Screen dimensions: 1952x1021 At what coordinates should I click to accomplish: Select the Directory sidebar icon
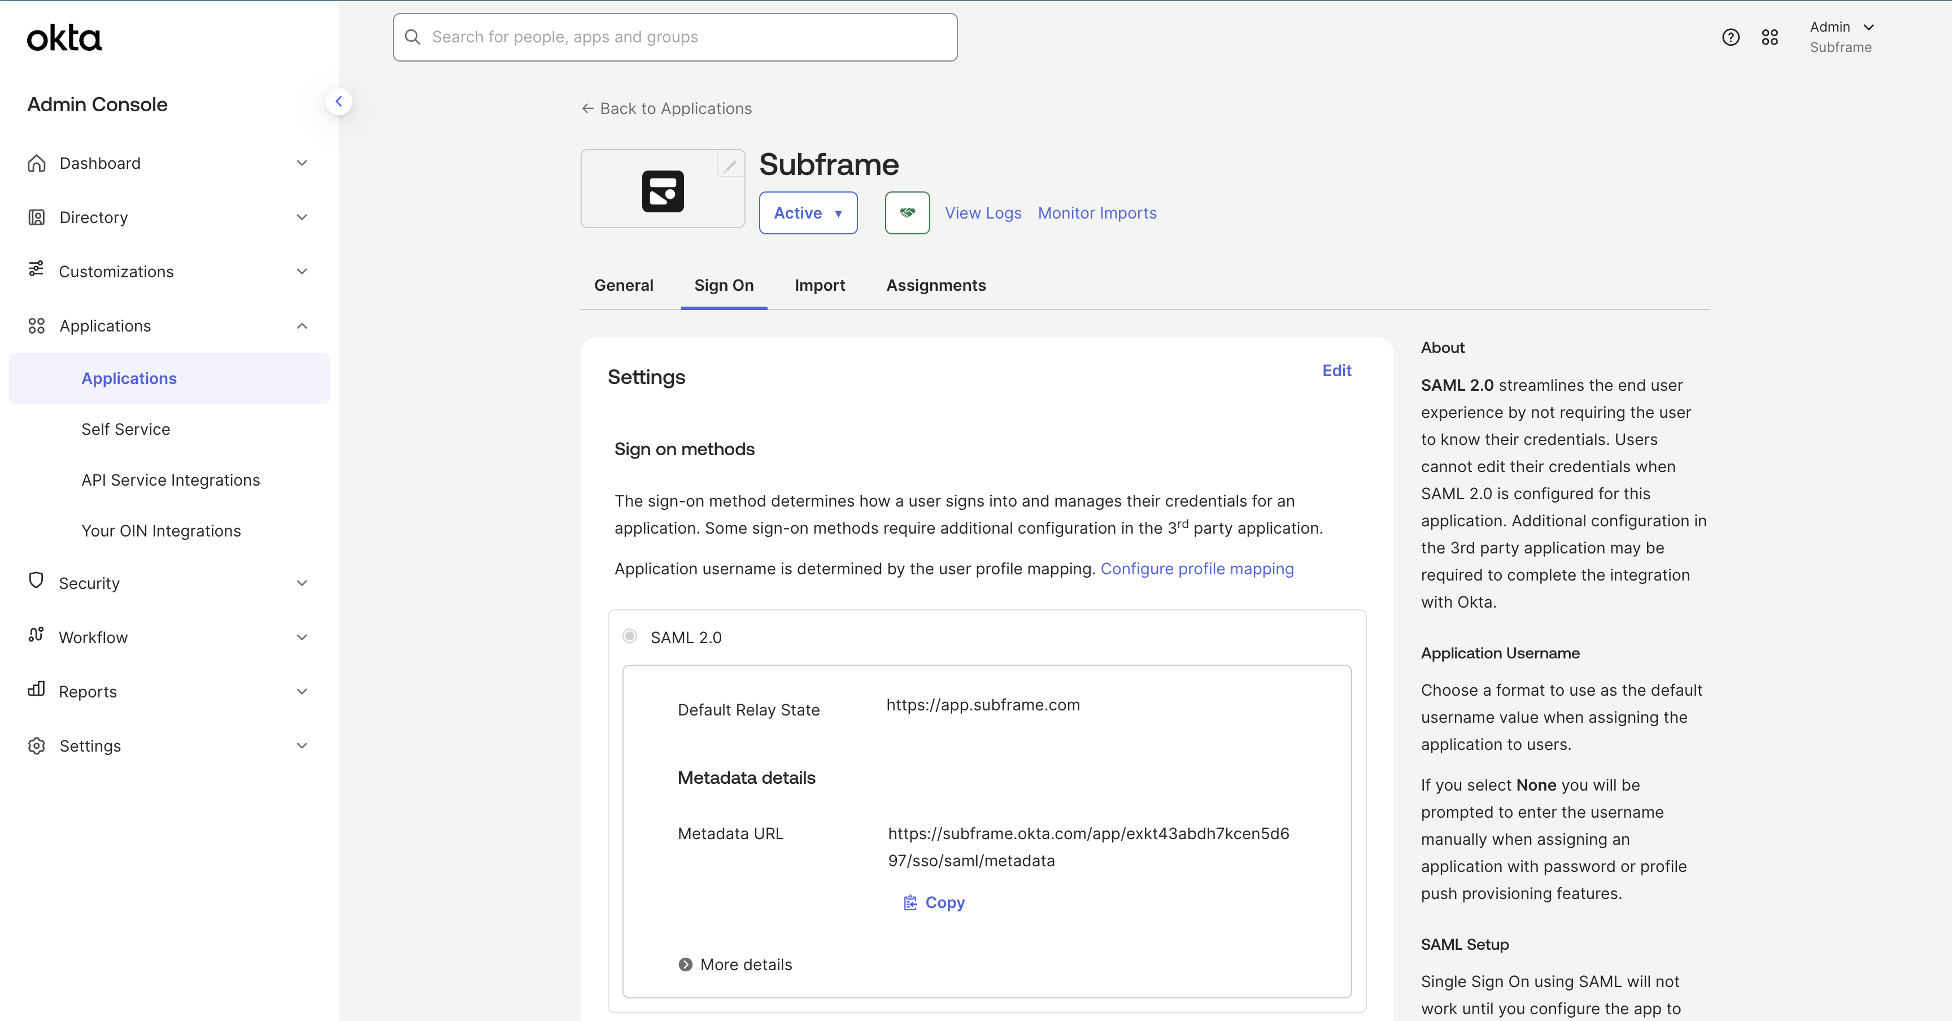(36, 217)
